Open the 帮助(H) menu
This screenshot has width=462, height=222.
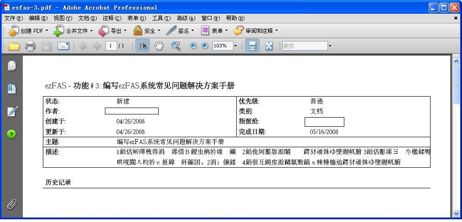(235, 18)
